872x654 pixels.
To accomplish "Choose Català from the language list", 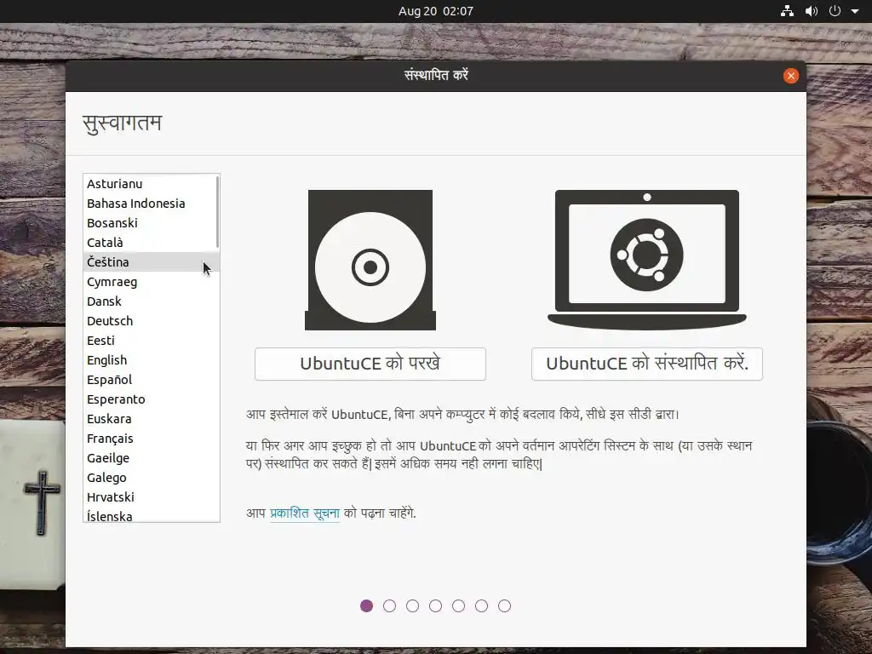I will coord(152,243).
